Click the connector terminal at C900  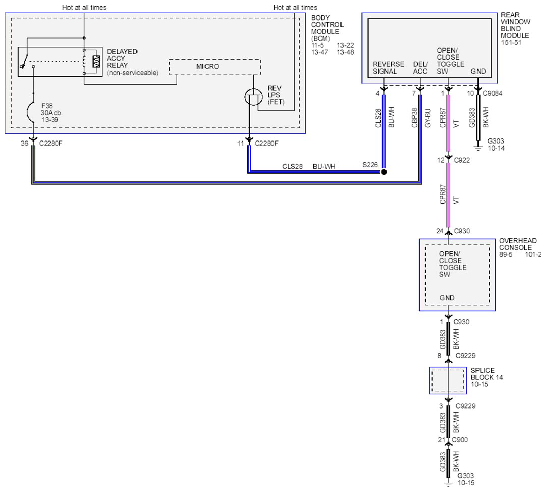coord(448,443)
